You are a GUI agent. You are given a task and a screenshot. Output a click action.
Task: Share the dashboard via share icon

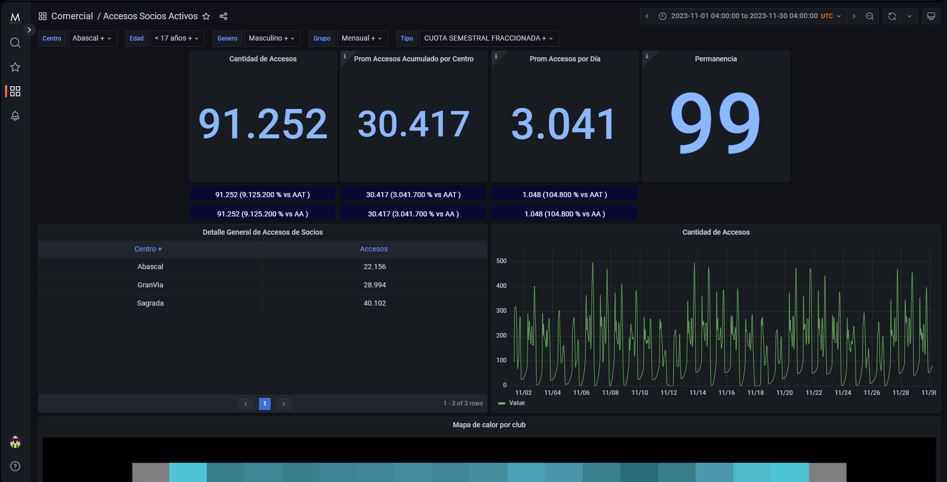pos(223,16)
